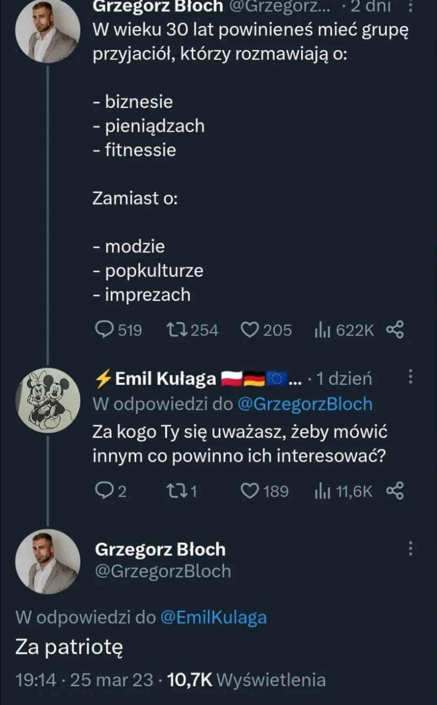Open more options on the top tweet

[411, 6]
